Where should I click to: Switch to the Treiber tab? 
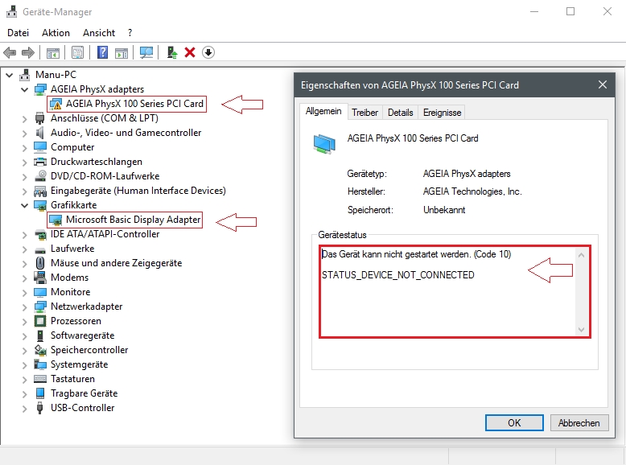(x=365, y=113)
